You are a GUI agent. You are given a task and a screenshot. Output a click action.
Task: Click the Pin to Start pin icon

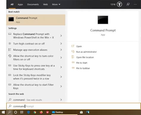coord(73,62)
